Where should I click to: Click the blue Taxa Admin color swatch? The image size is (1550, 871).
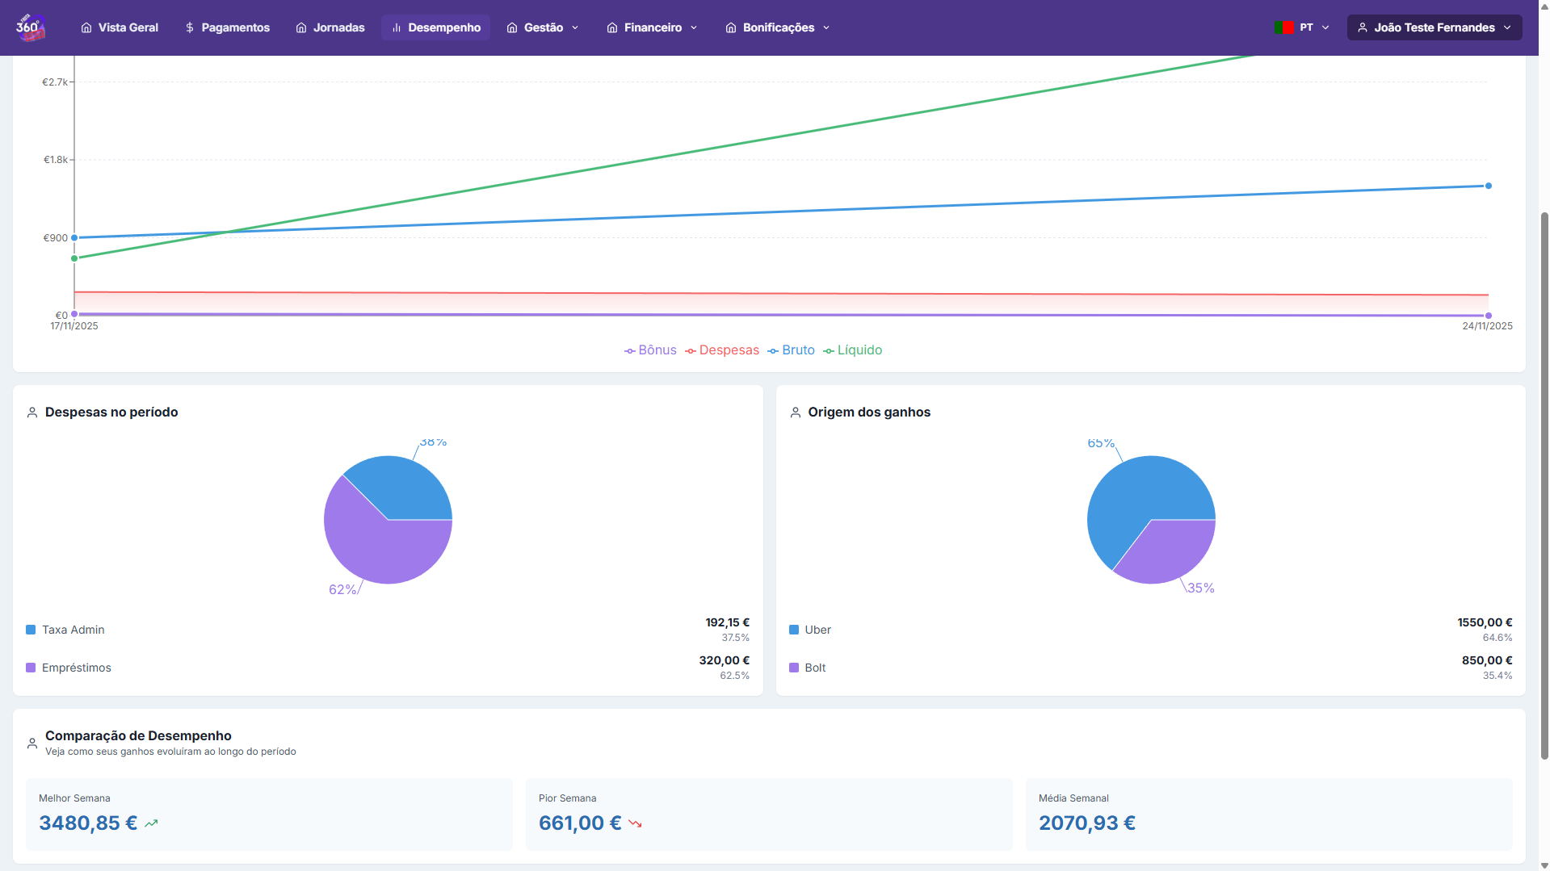pos(31,630)
